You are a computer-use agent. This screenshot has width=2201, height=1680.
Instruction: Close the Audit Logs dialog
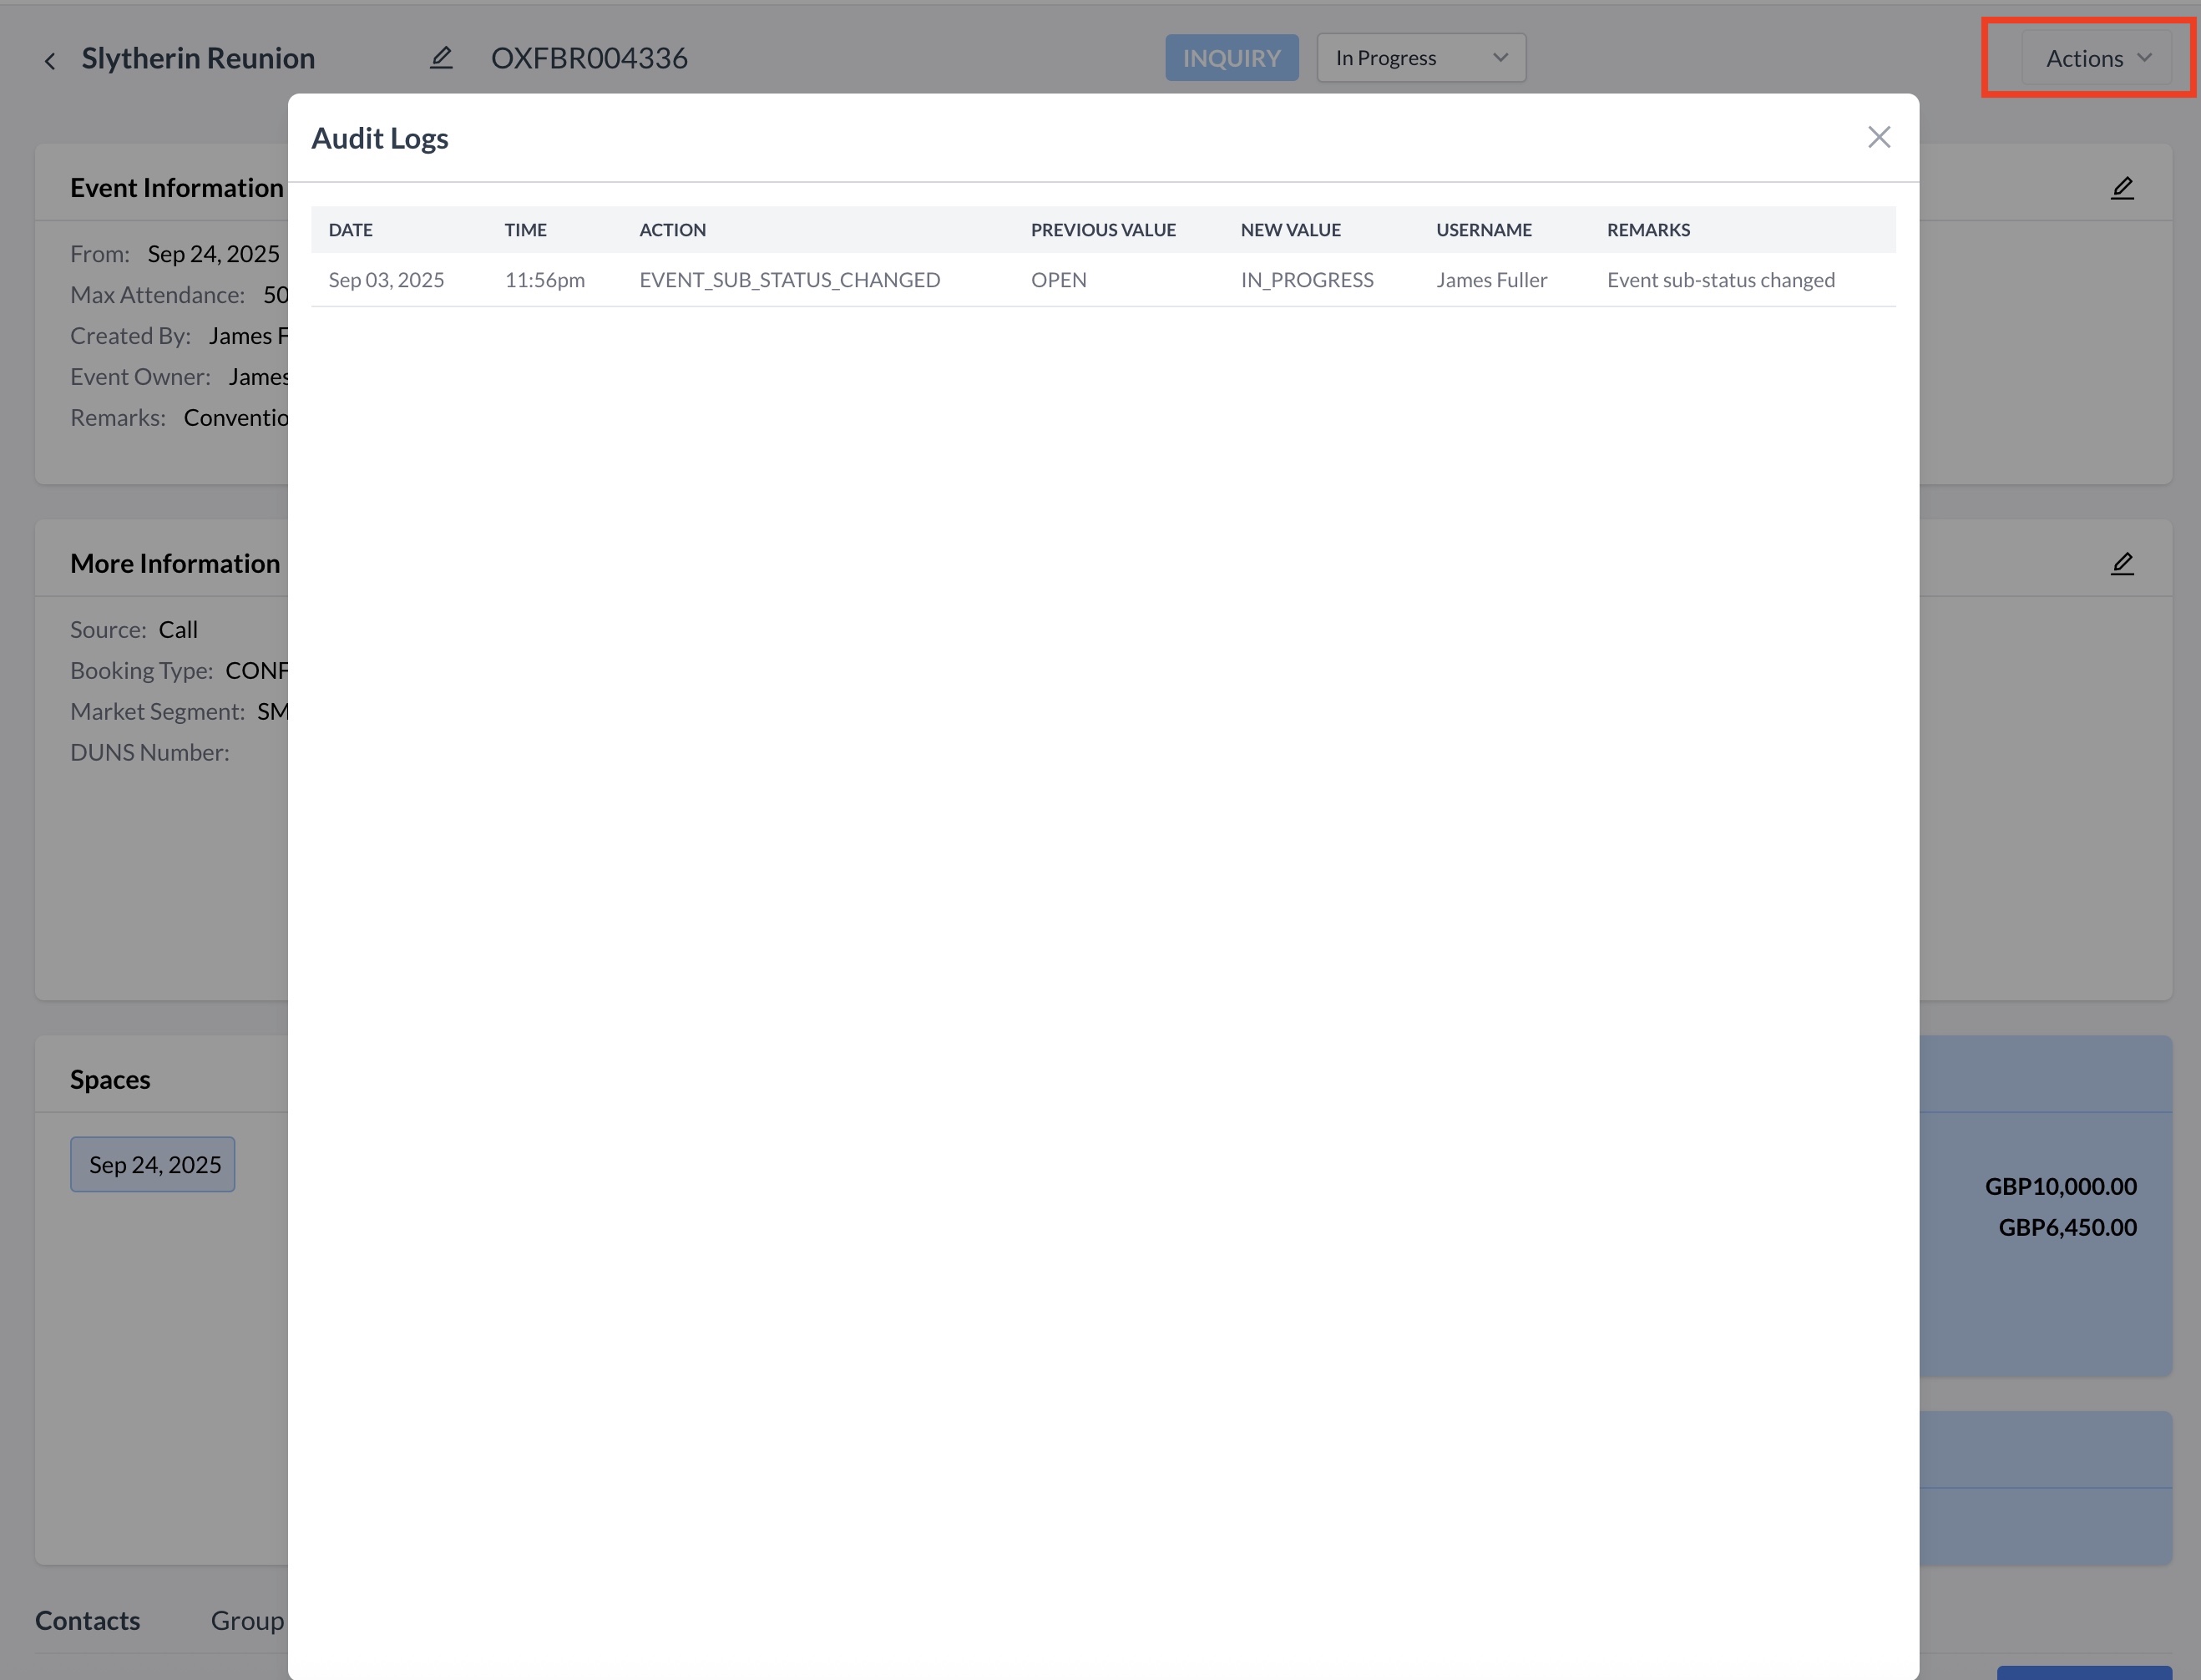(x=1878, y=137)
